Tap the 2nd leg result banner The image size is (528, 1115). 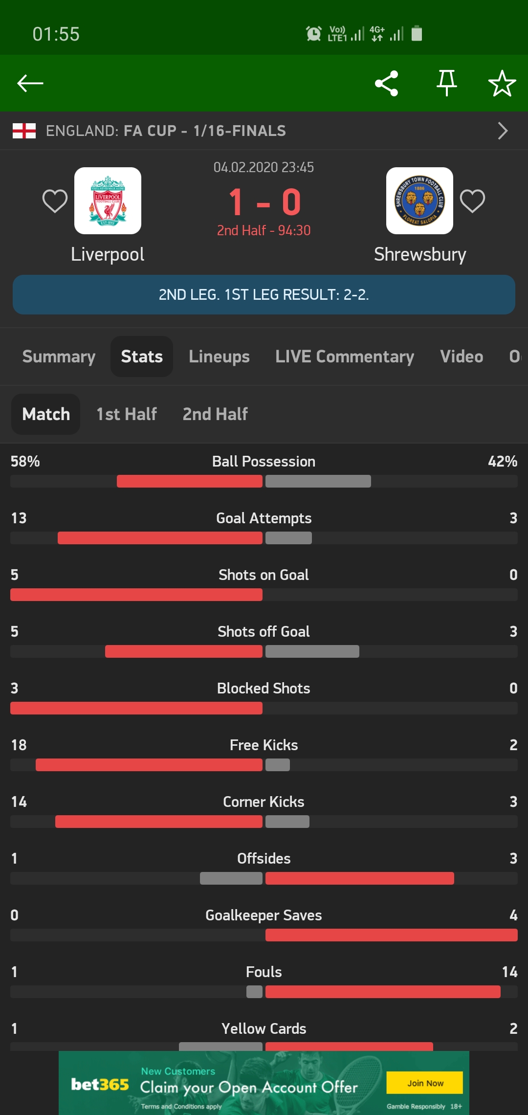click(264, 294)
